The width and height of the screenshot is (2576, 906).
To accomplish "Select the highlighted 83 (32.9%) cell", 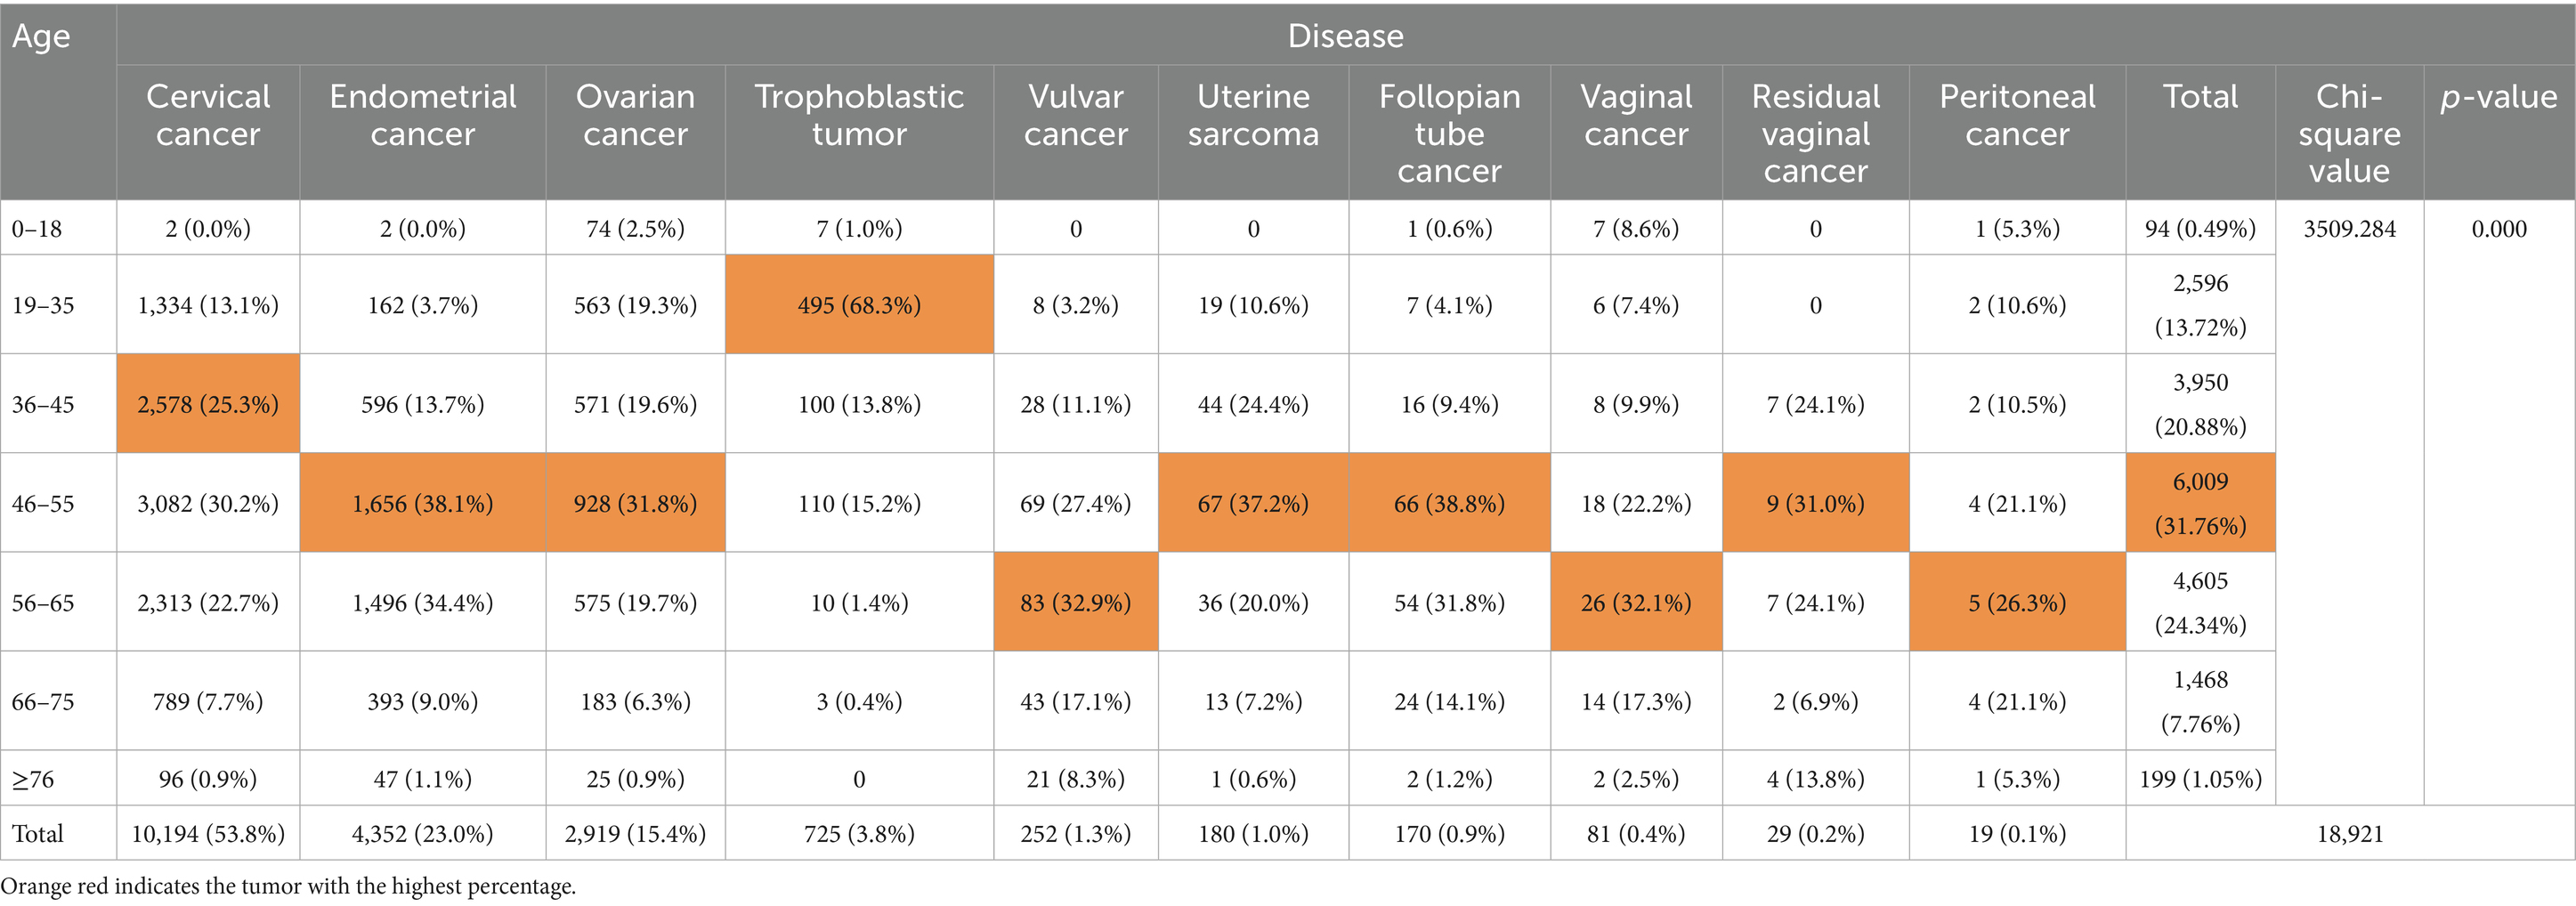I will [1075, 603].
